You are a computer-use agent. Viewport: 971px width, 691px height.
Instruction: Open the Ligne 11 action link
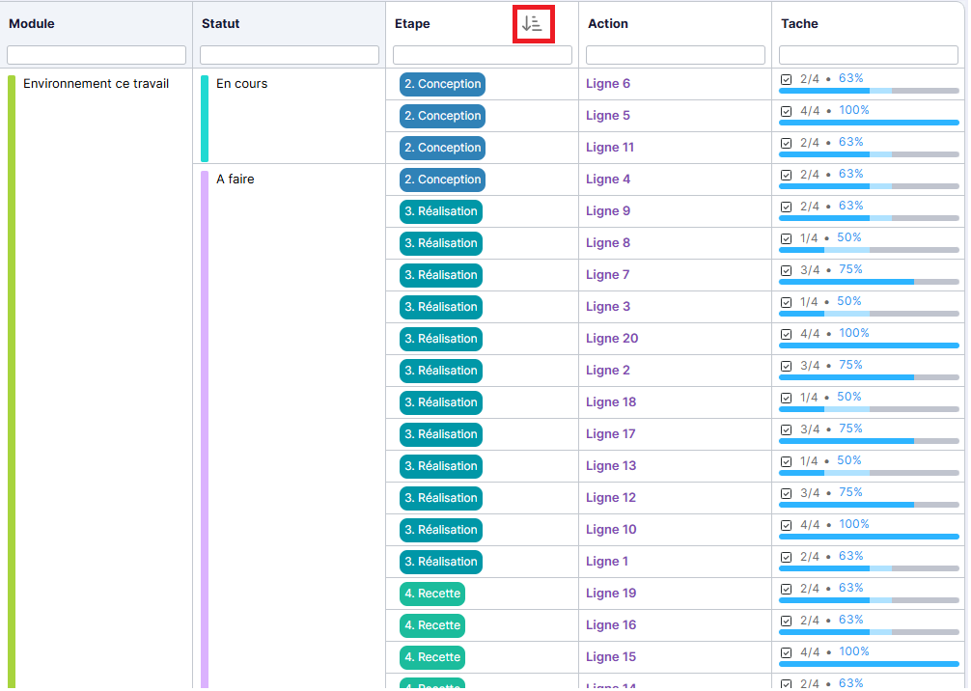[610, 148]
